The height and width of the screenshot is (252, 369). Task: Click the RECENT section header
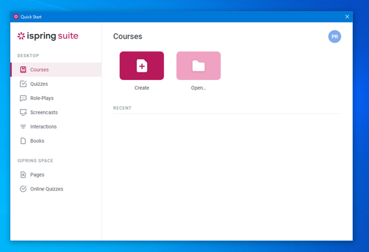(x=122, y=108)
